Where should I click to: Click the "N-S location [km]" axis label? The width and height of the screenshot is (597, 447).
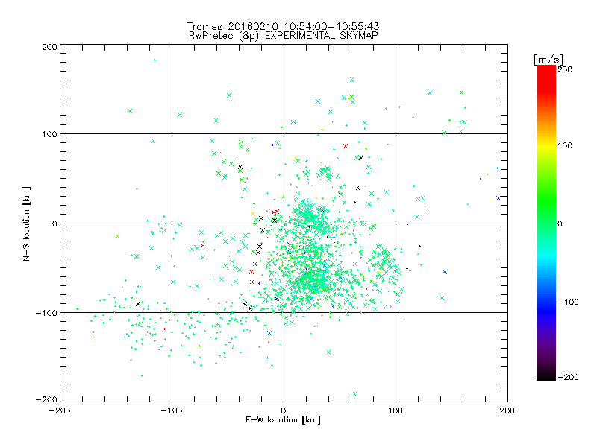(x=26, y=223)
